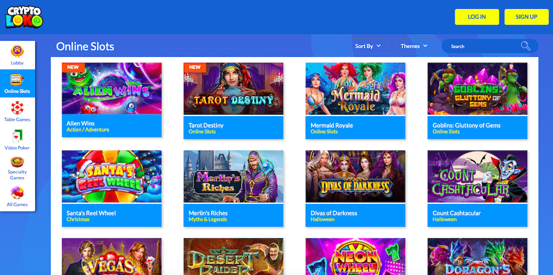The width and height of the screenshot is (553, 275).
Task: Click the Christmas category under Santa's Reel Wheel
Action: point(78,219)
